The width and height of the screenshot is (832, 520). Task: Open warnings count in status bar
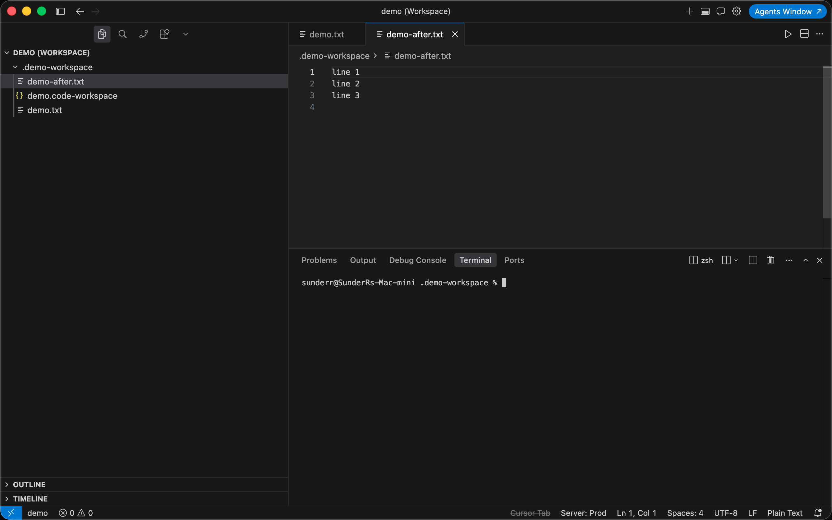[85, 513]
